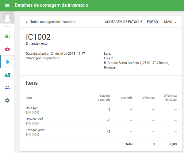Click the page title Detalhes de contagem de inventário
Image resolution: width=184 pixels, height=153 pixels.
click(51, 5)
